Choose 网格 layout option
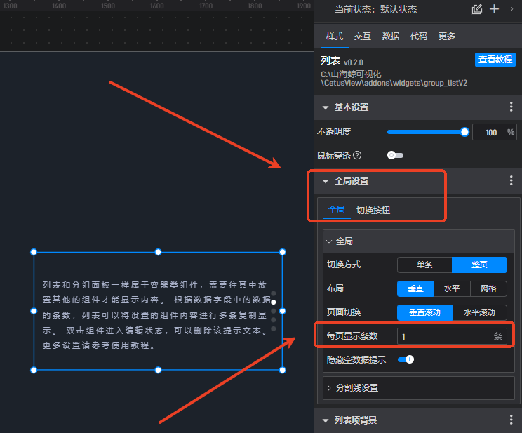This screenshot has width=522, height=433. click(488, 288)
